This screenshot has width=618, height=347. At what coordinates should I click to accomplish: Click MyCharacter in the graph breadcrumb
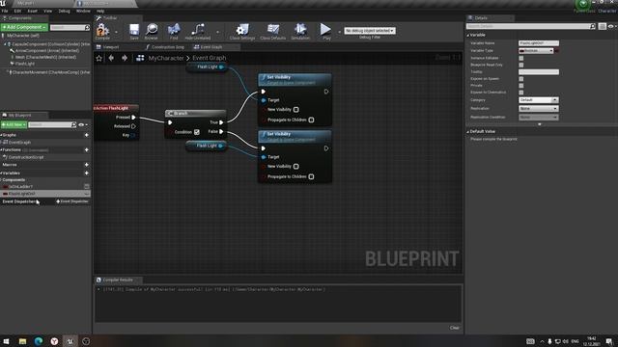166,58
